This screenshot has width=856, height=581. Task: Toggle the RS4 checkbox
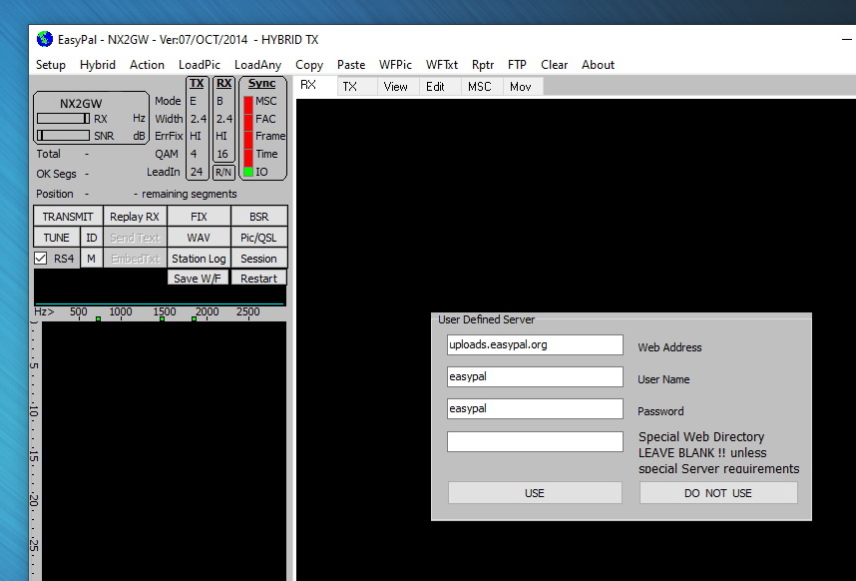click(41, 259)
